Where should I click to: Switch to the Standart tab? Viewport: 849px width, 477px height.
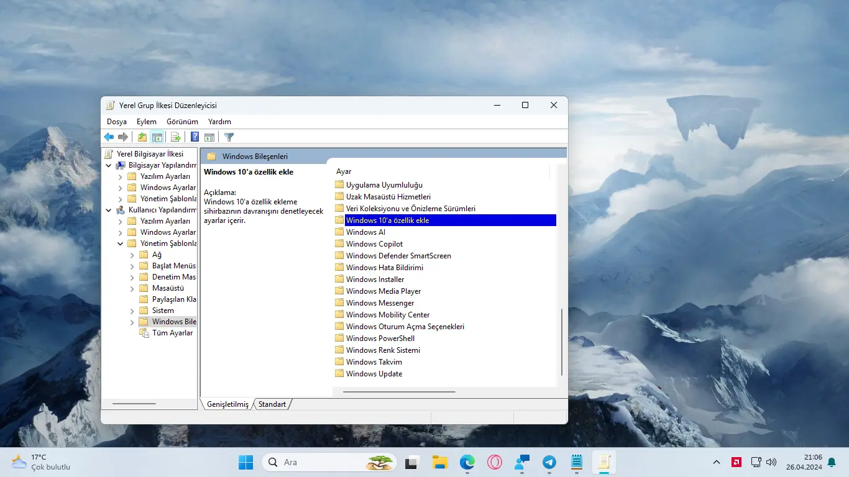click(272, 404)
